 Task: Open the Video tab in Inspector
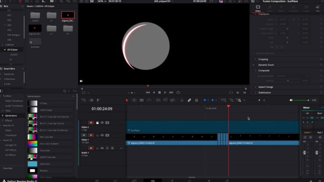pyautogui.click(x=258, y=8)
